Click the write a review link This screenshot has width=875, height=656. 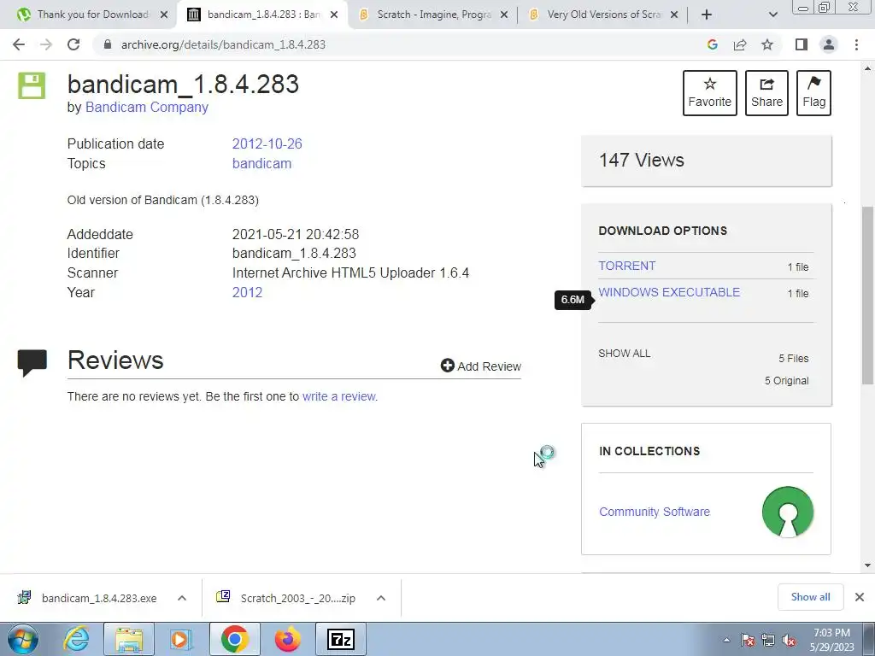click(x=338, y=396)
